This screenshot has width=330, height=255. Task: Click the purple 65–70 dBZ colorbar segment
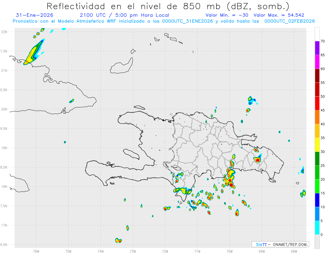(x=317, y=48)
